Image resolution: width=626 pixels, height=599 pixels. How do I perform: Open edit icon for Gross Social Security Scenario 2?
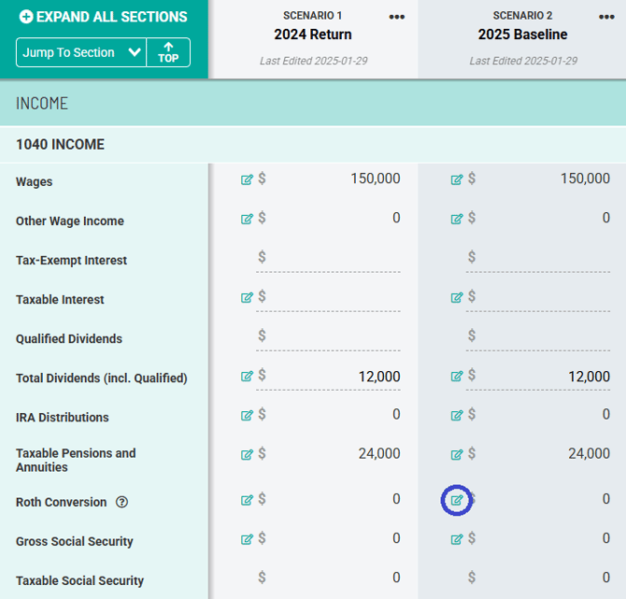pos(457,539)
